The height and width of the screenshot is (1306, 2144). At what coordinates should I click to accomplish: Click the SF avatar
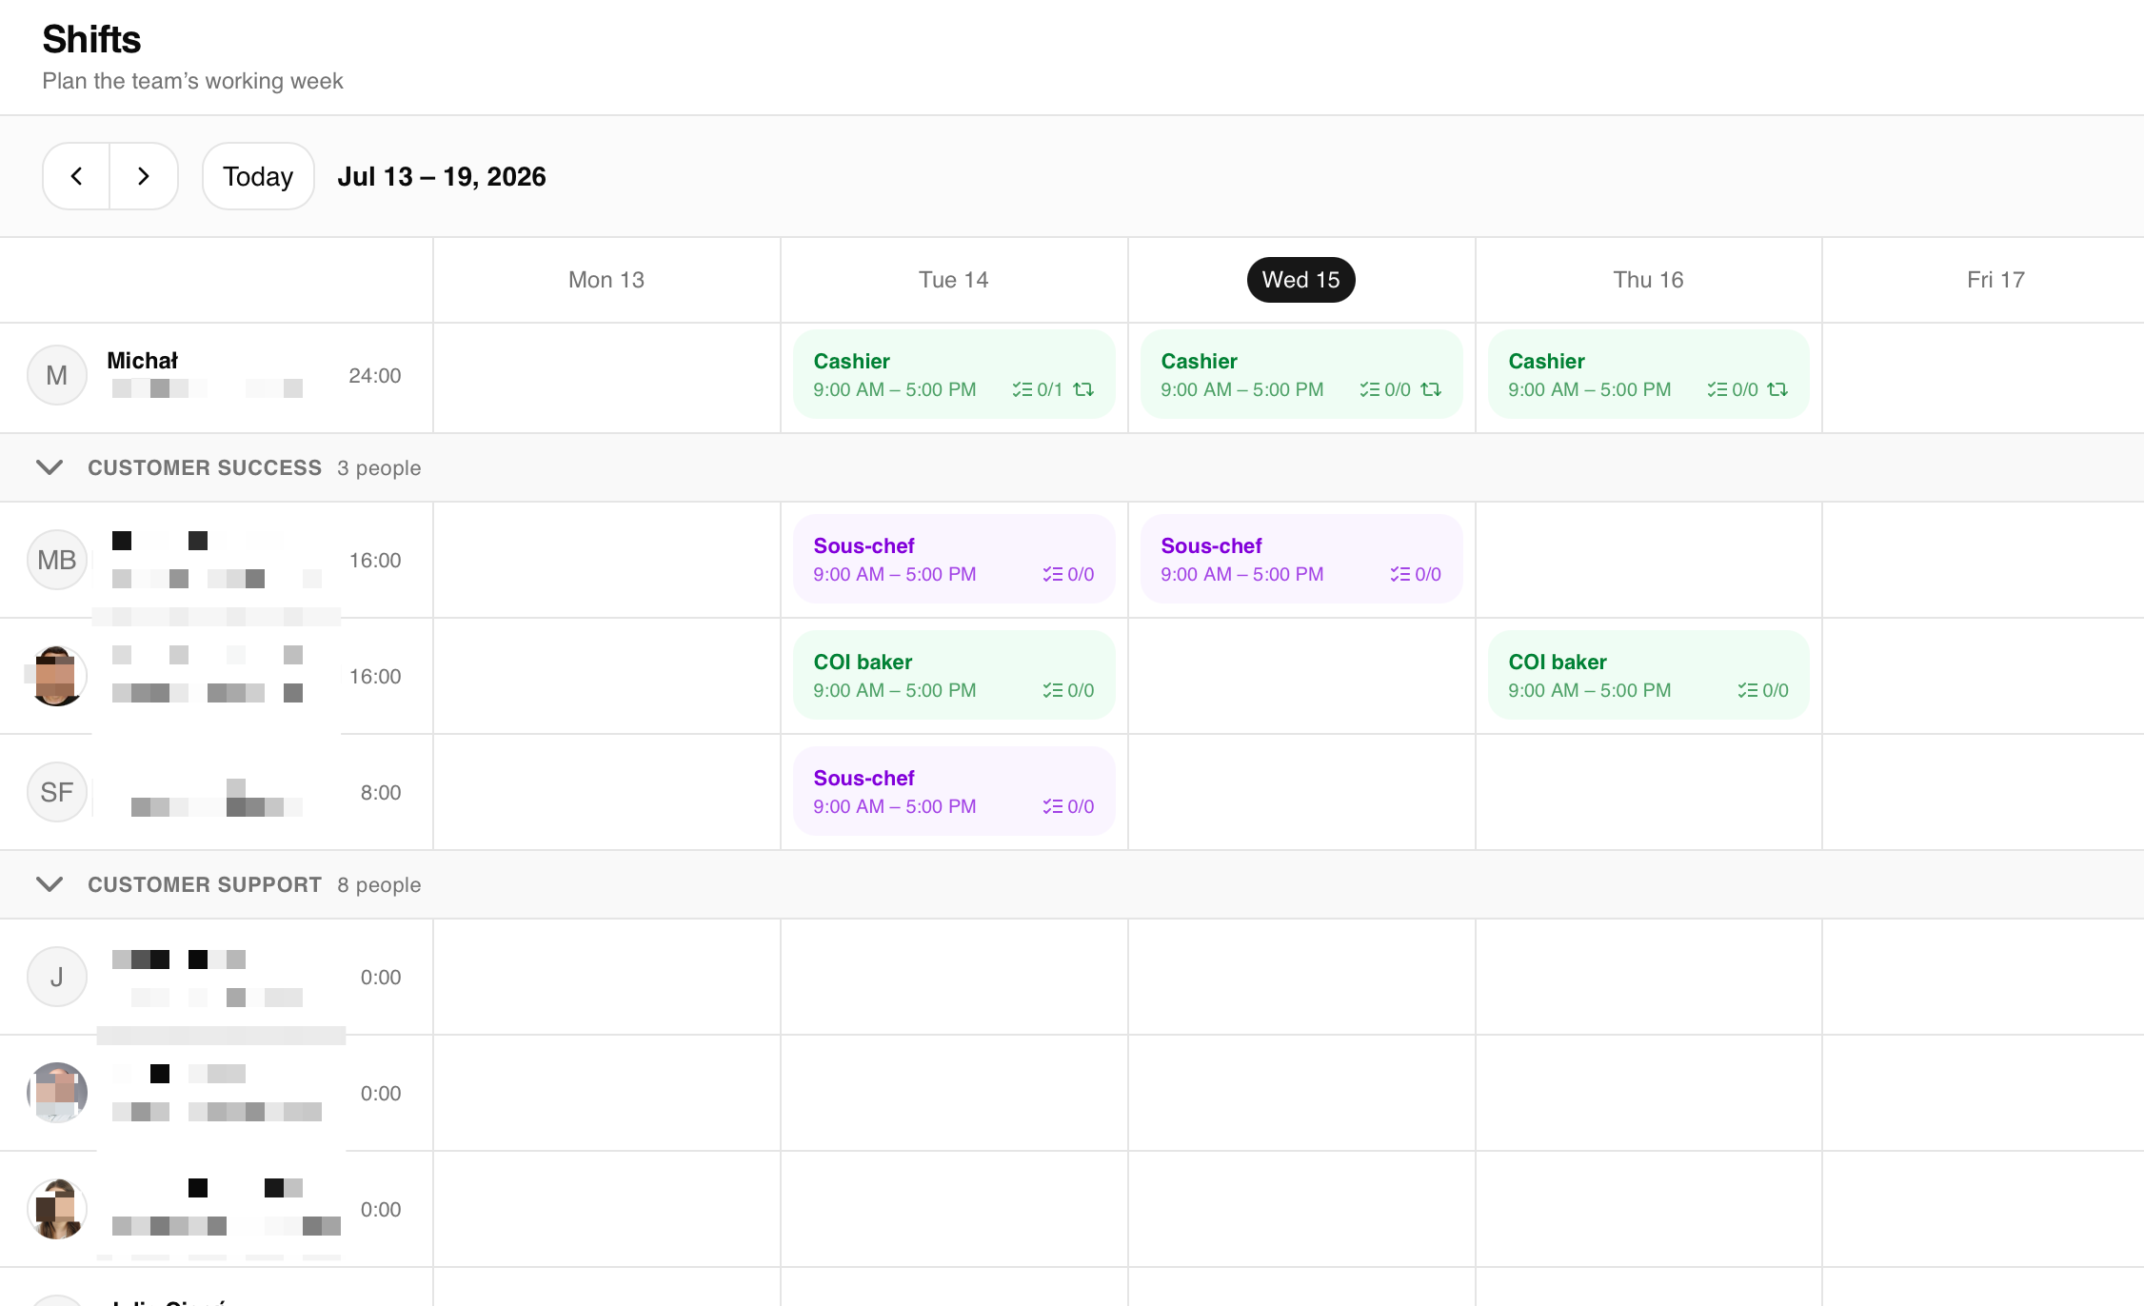click(x=57, y=792)
